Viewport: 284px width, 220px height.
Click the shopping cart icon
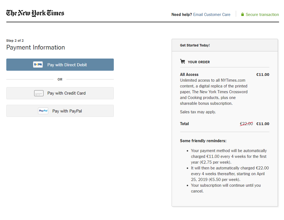pyautogui.click(x=183, y=62)
